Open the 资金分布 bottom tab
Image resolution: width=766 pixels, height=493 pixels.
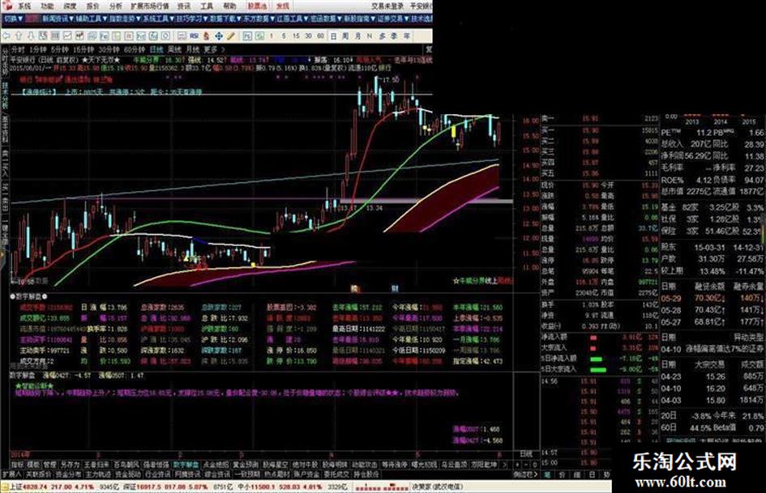[68, 474]
